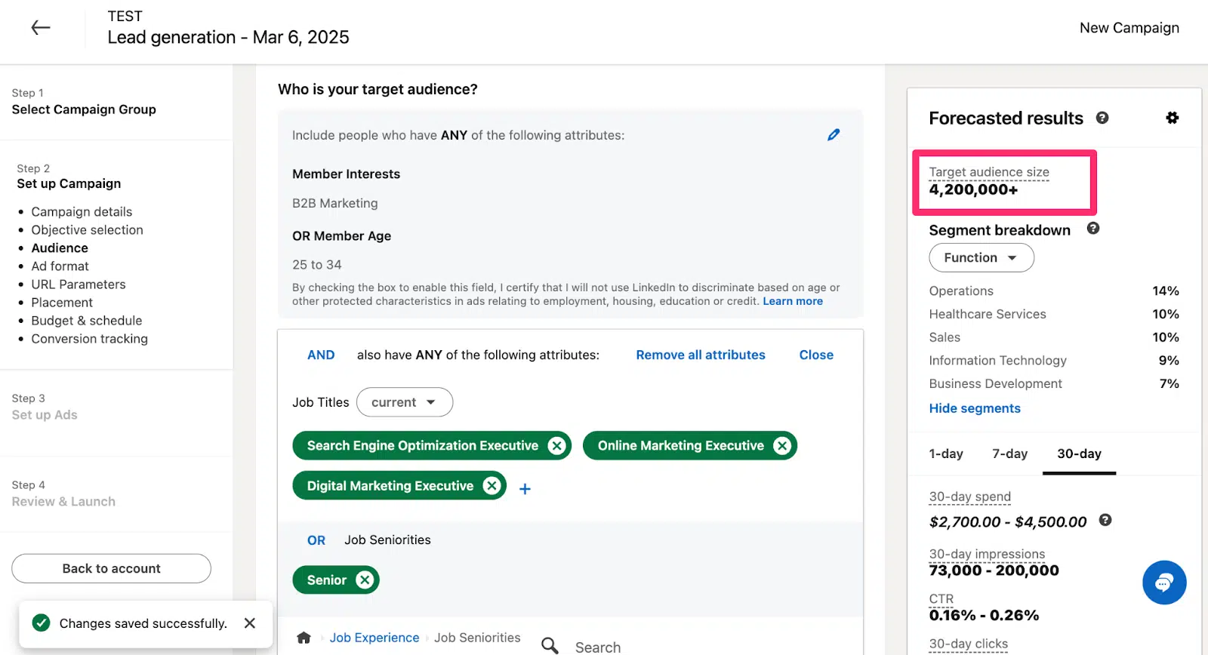Screen dimensions: 1208x655
Task: Click the Business Development segment row
Action: coord(1054,384)
